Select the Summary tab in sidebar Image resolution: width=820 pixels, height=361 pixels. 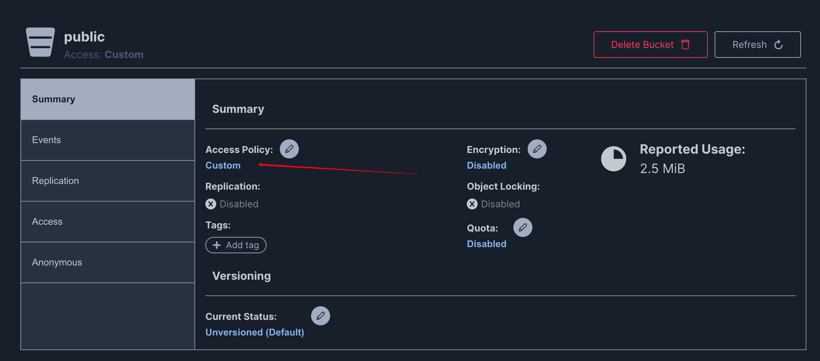pos(107,99)
